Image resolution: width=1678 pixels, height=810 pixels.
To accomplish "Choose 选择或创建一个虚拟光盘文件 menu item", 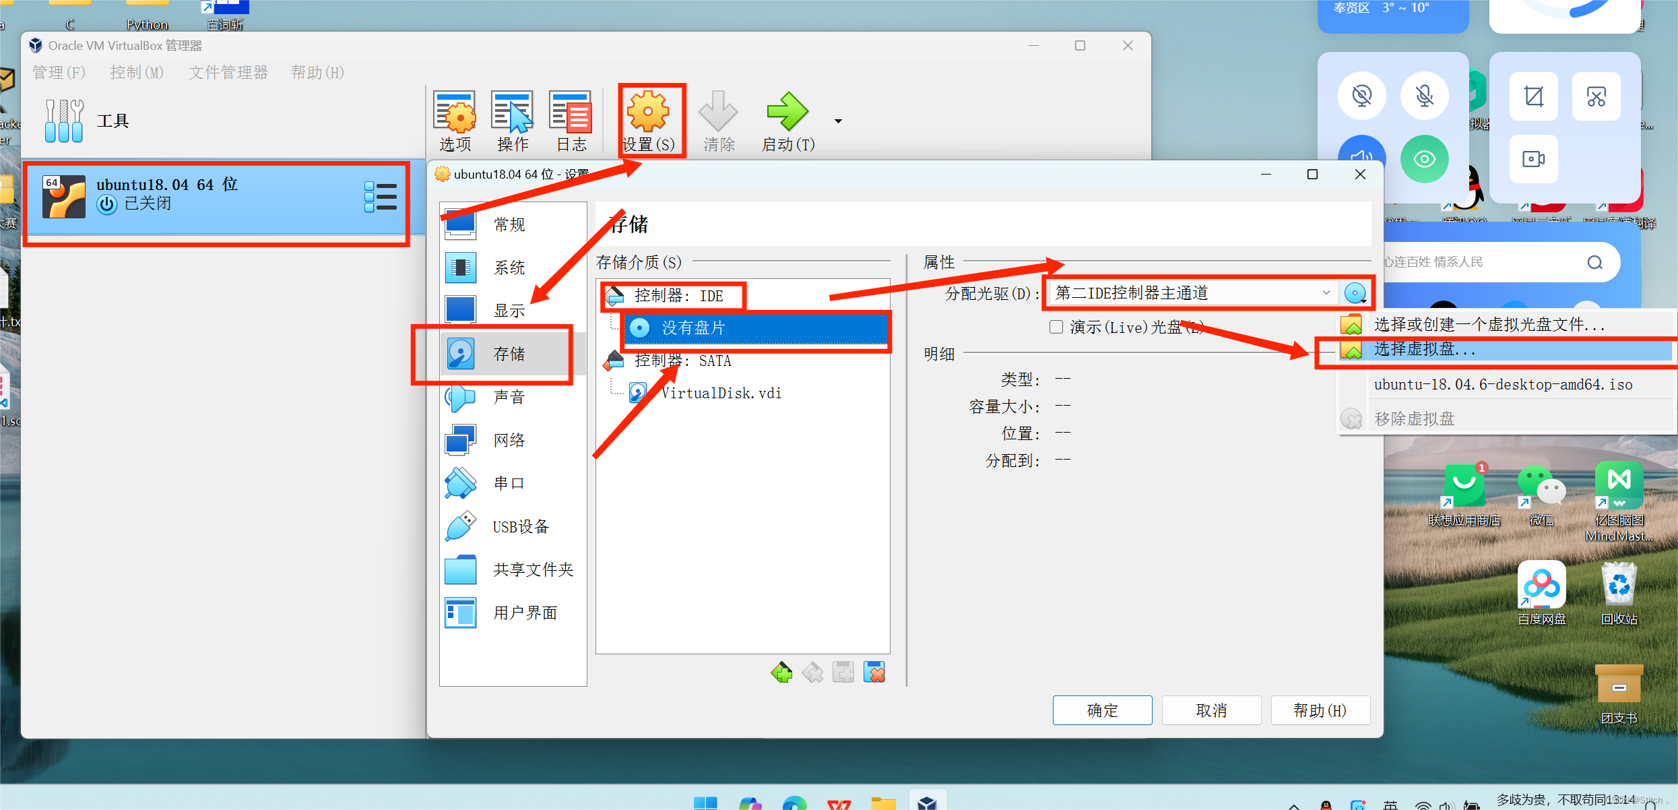I will (1506, 325).
